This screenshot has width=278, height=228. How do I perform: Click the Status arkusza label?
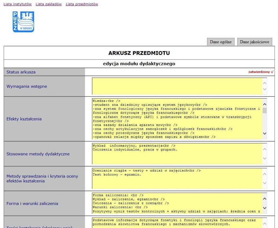point(21,72)
